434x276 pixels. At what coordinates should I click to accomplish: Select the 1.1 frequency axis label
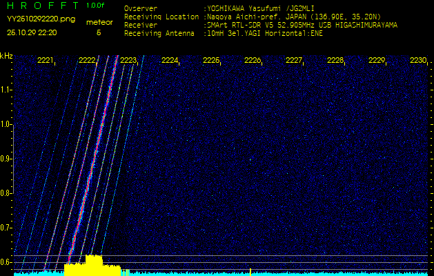tap(6, 90)
